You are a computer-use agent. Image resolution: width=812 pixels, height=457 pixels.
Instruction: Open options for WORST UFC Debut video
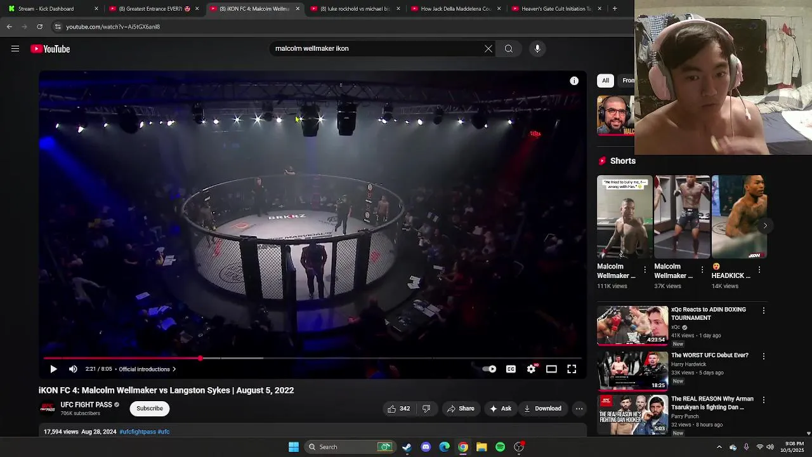764,357
